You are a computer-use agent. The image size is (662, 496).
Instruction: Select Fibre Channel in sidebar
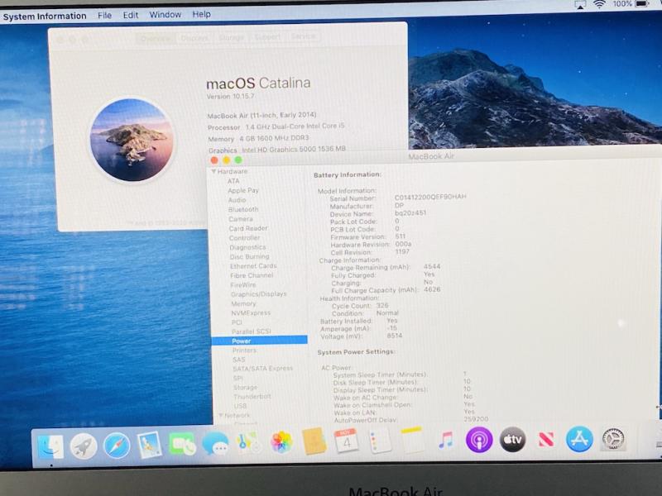(252, 275)
